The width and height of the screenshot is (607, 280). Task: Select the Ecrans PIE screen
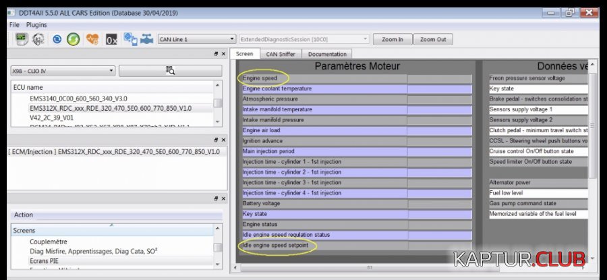point(44,261)
